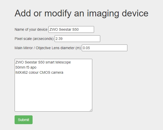Click the green Submit button
The height and width of the screenshot is (130, 163).
pyautogui.click(x=24, y=120)
